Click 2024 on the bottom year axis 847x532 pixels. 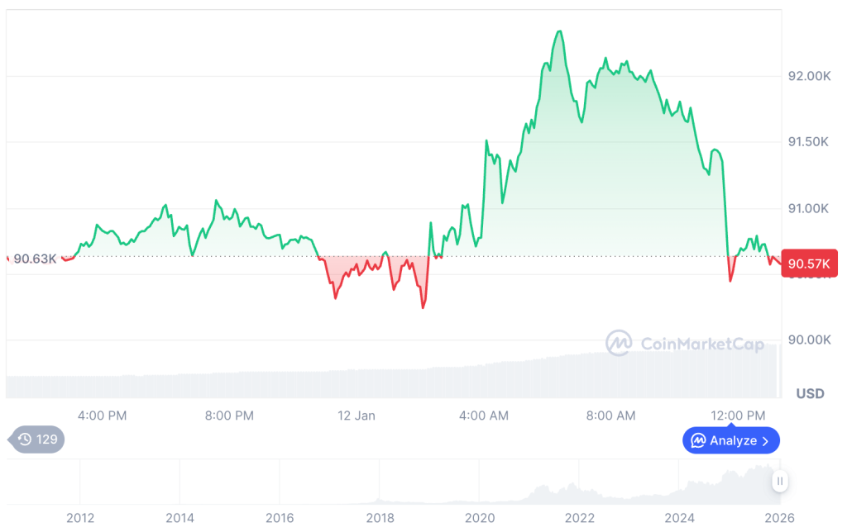coord(680,518)
